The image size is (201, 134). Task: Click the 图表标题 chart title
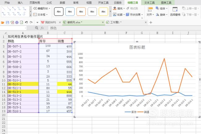[x=137, y=47]
